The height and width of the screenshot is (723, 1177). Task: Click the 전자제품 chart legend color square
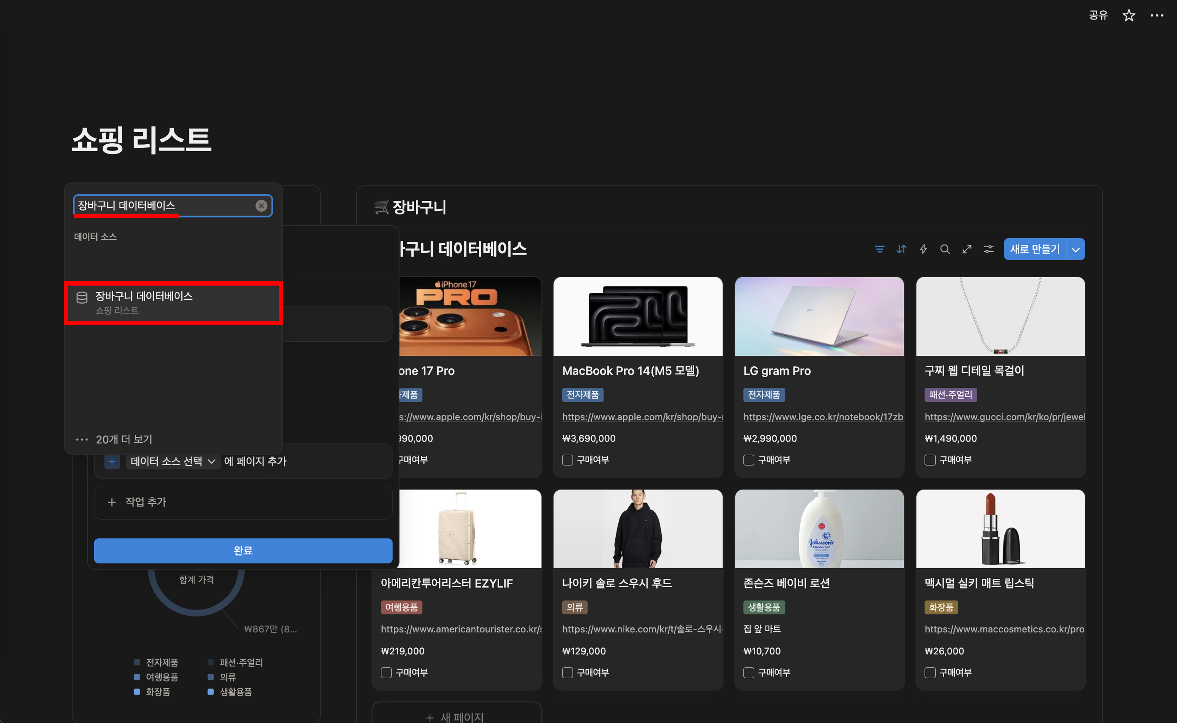(137, 662)
